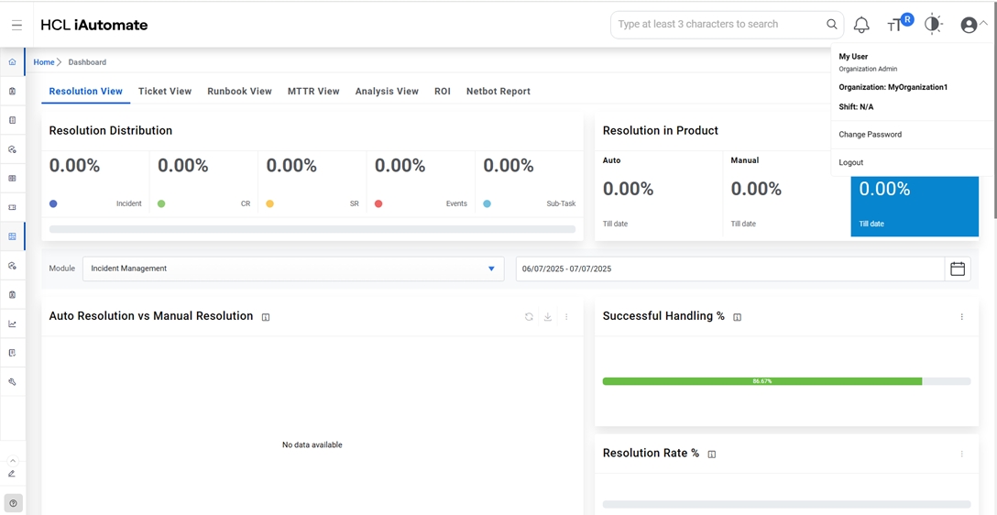This screenshot has width=997, height=515.
Task: Click the blue dropdown arrow for Module
Action: (x=491, y=268)
